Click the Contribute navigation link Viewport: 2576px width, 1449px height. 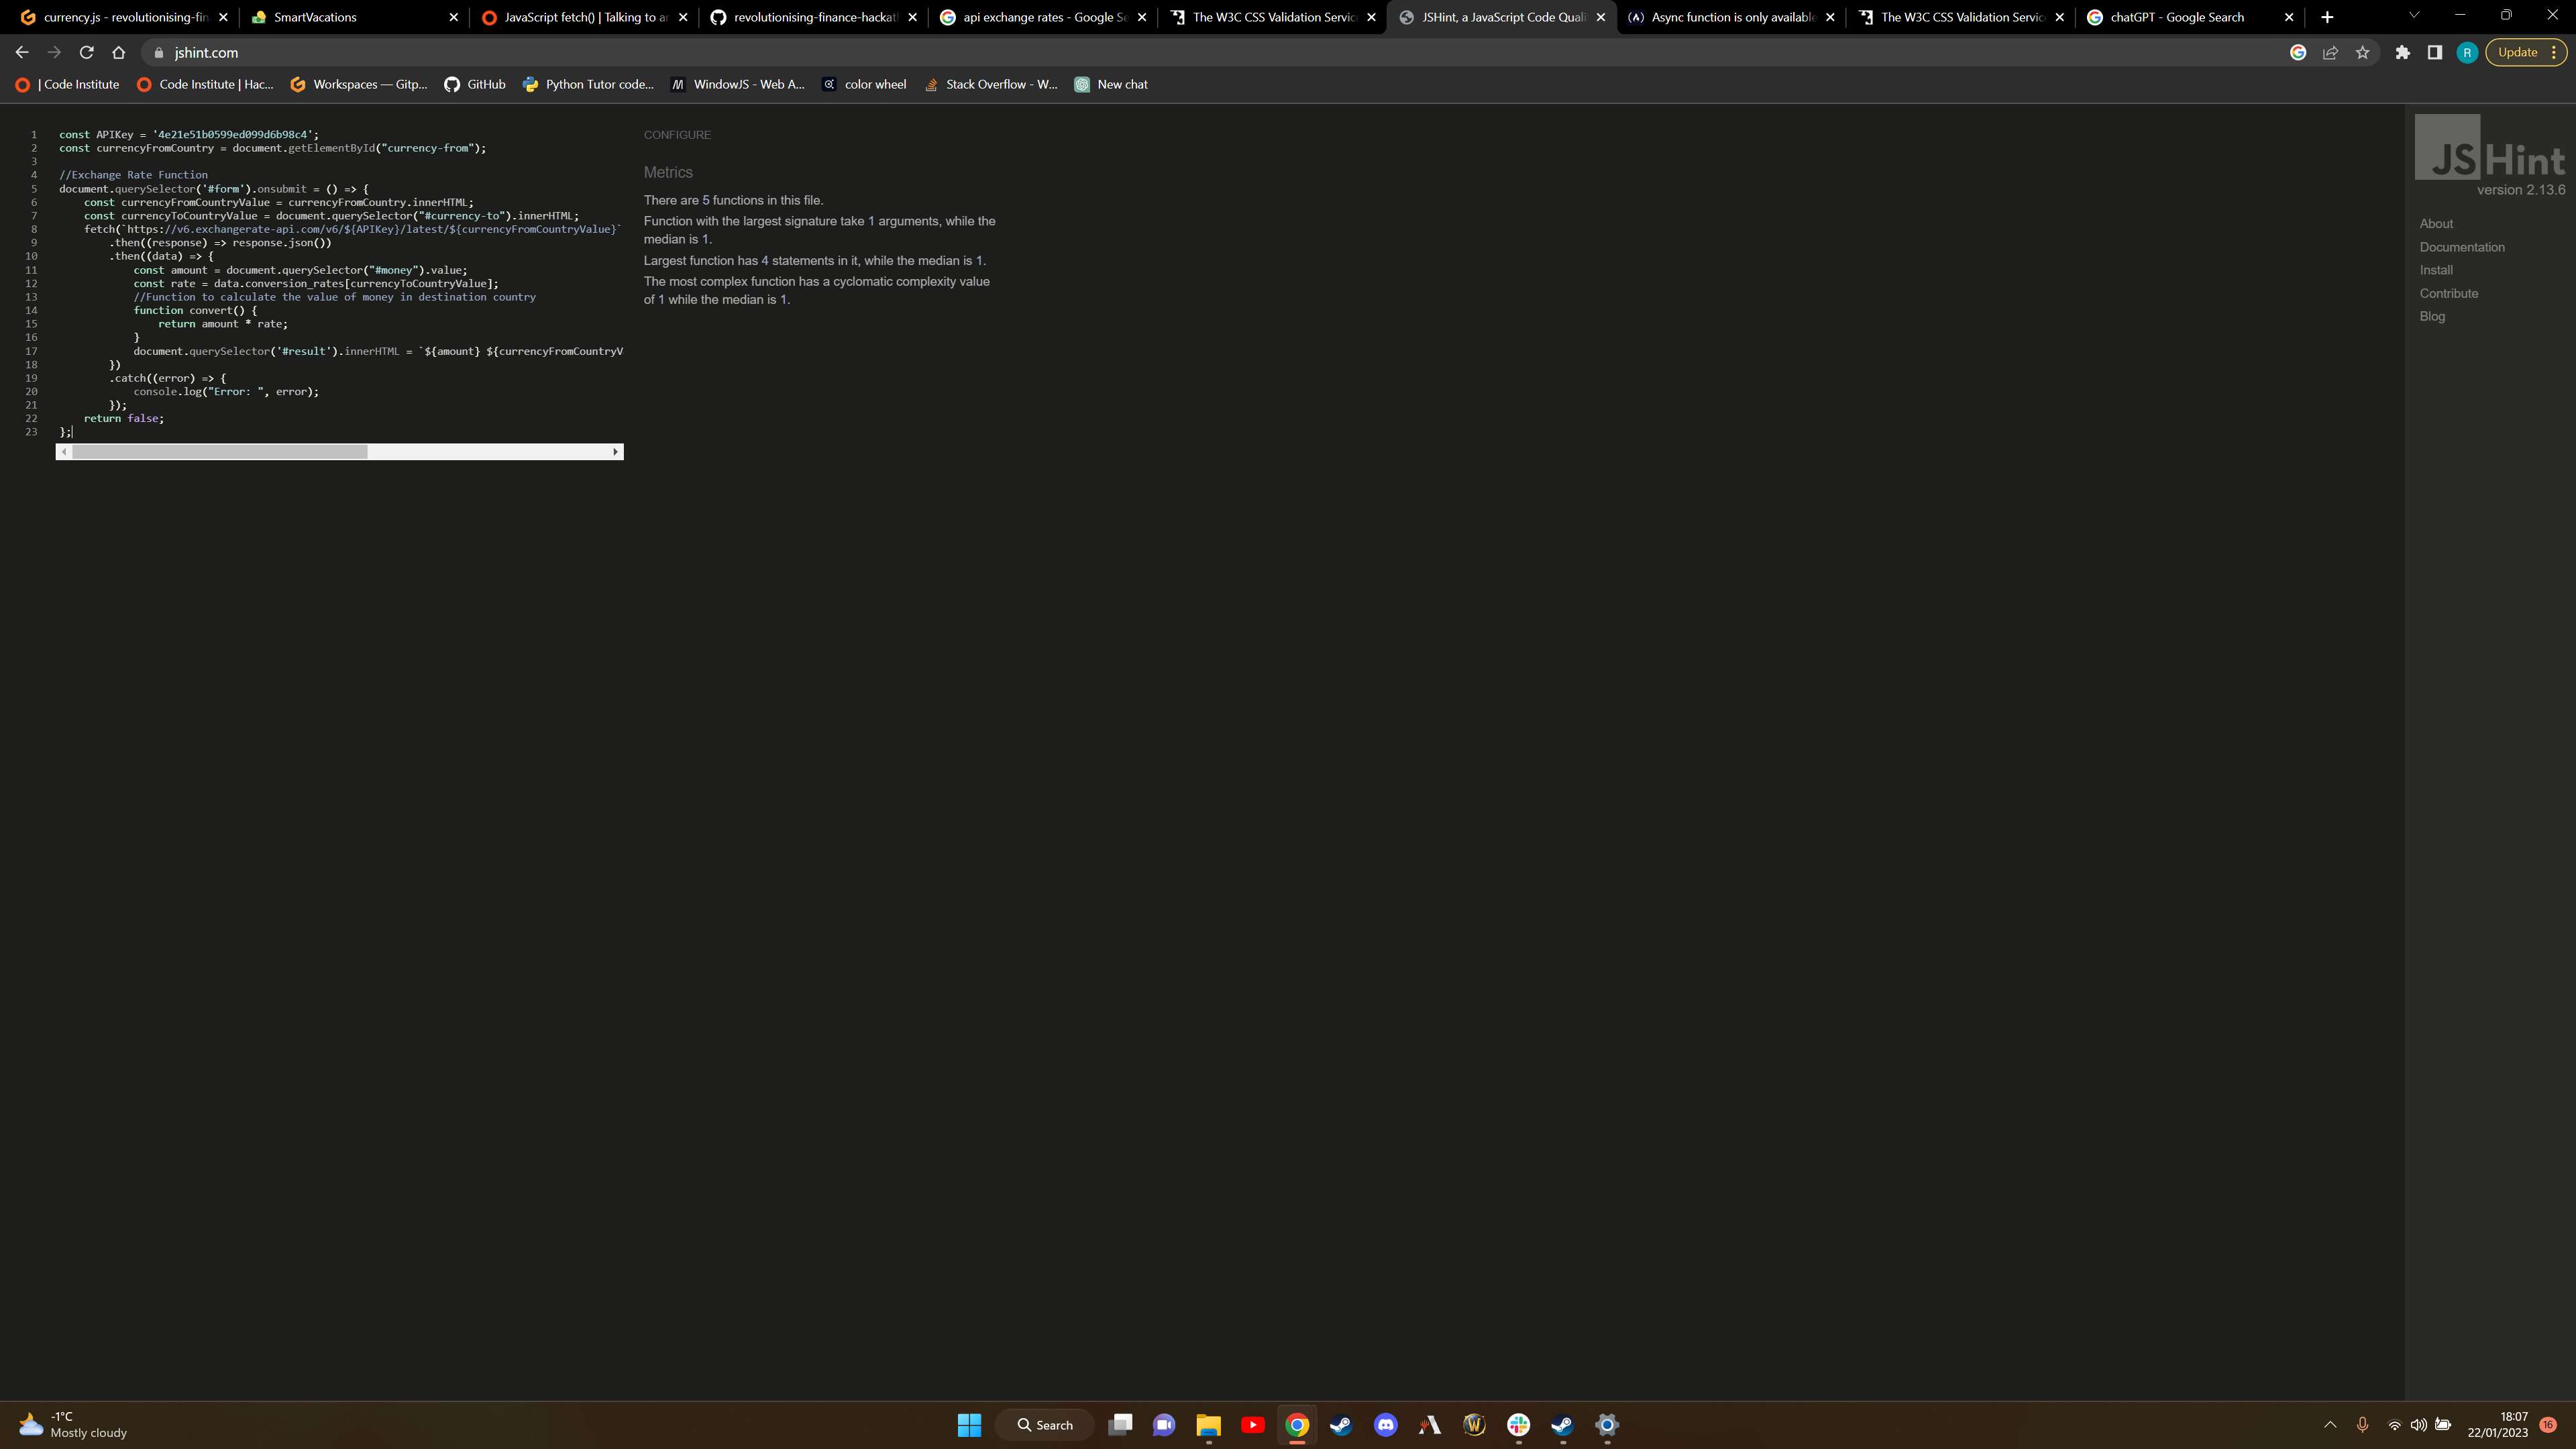(2449, 294)
